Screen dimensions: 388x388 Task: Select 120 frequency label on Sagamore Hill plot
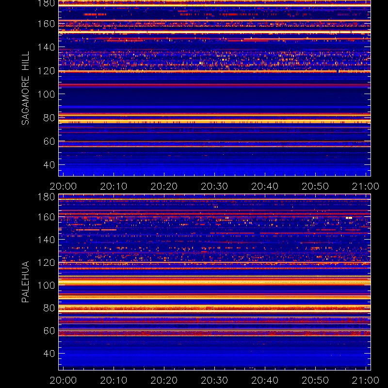coord(46,71)
